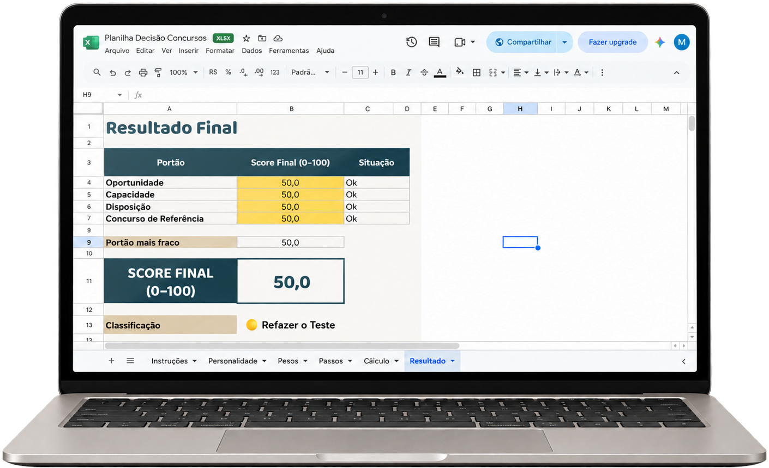The height and width of the screenshot is (468, 769).
Task: Increase font size with plus button
Action: [x=375, y=72]
